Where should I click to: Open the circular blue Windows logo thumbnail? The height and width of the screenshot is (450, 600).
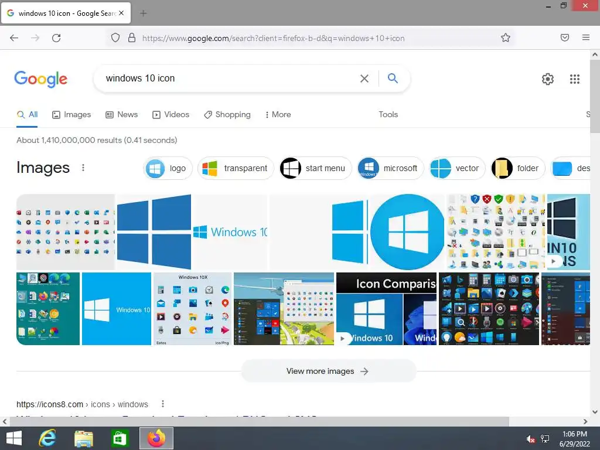click(407, 232)
